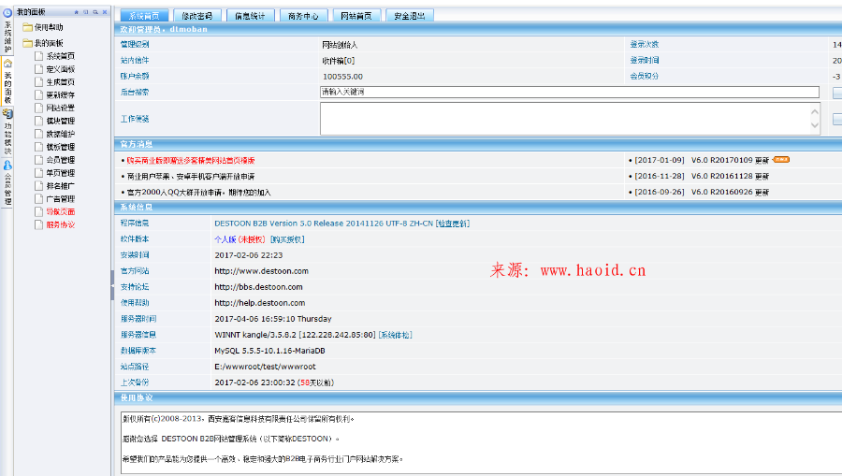This screenshot has height=476, width=842.
Task: Open 单页管理 in the tree
Action: point(60,173)
